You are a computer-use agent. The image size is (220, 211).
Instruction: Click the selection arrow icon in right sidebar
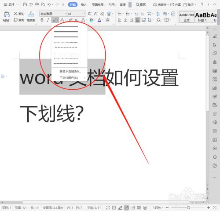215,45
